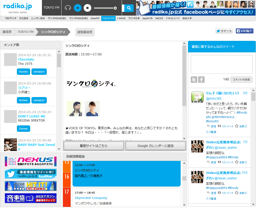Click favorite star on りん子 tweet
The image size is (256, 212).
tap(237, 126)
